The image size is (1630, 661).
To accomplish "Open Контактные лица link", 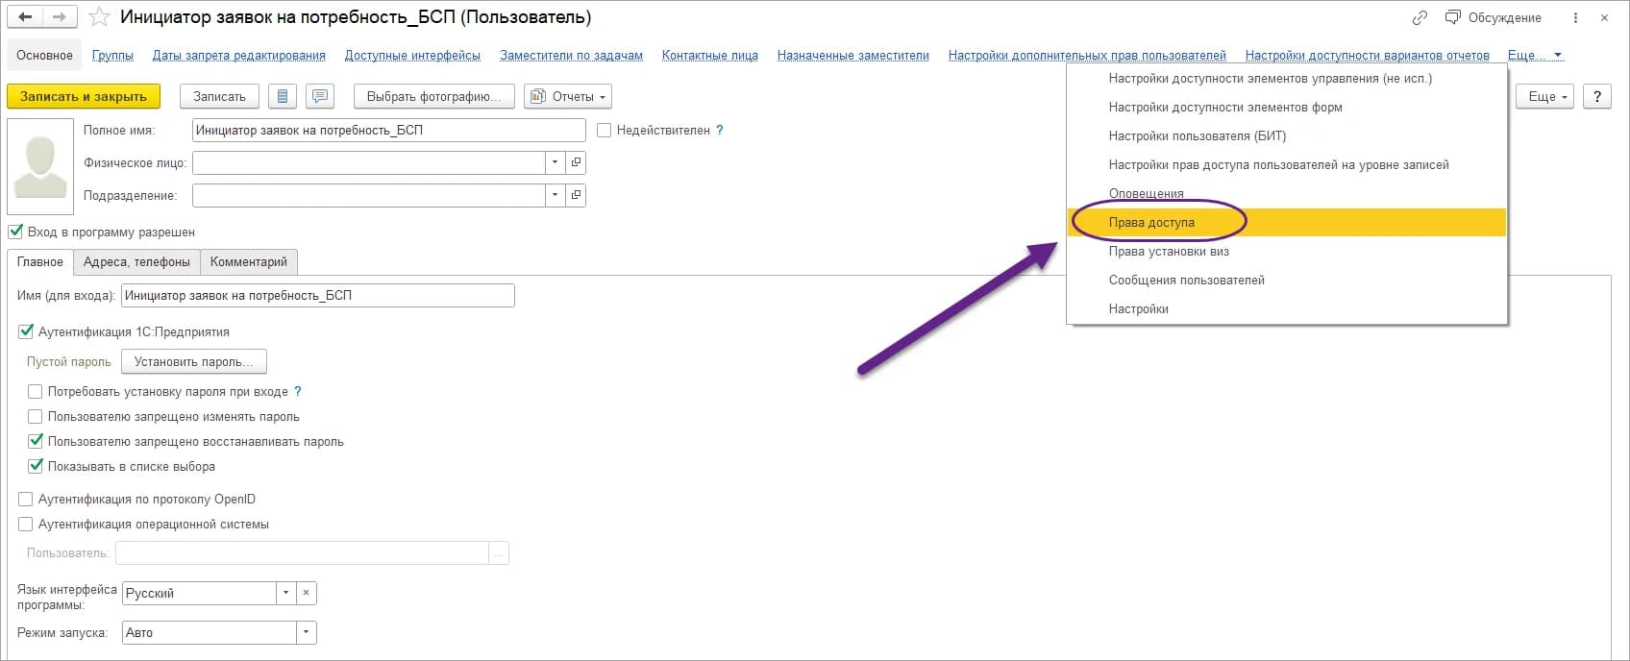I will pos(710,55).
